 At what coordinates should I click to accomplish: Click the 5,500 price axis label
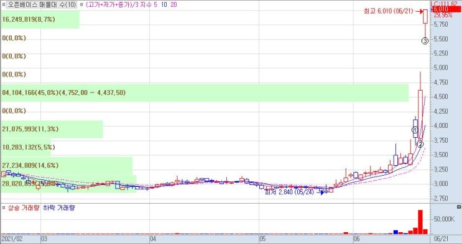pyautogui.click(x=441, y=39)
